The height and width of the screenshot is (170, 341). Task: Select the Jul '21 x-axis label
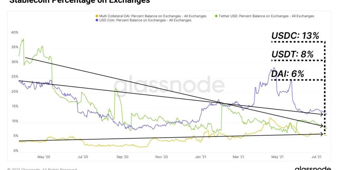[x=317, y=156]
